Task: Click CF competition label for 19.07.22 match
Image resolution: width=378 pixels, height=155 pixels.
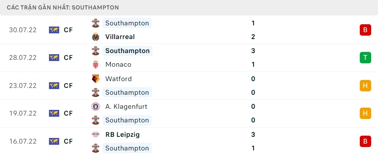Action: [68, 113]
